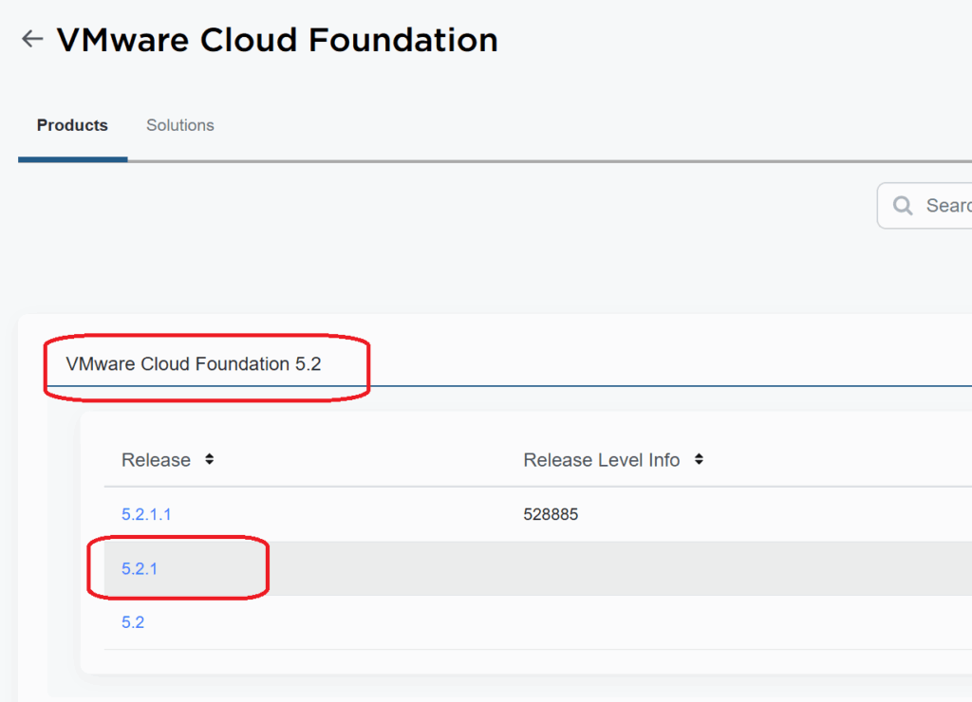Click the VMware Cloud Foundation page title

(277, 40)
